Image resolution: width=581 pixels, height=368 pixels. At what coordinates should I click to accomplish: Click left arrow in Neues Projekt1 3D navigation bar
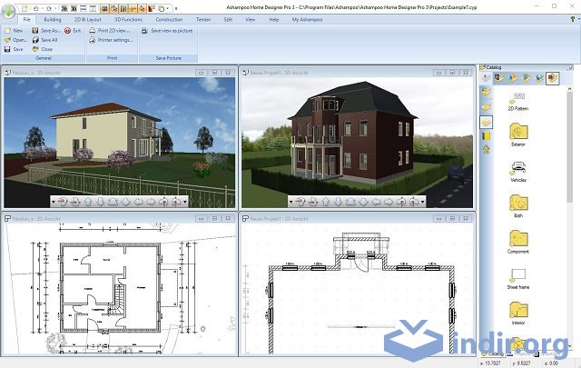tap(376, 202)
